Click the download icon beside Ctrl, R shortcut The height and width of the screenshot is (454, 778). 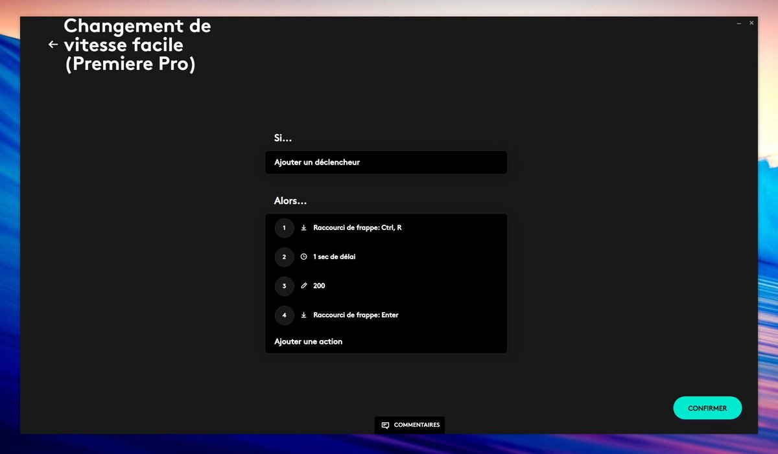pyautogui.click(x=303, y=228)
